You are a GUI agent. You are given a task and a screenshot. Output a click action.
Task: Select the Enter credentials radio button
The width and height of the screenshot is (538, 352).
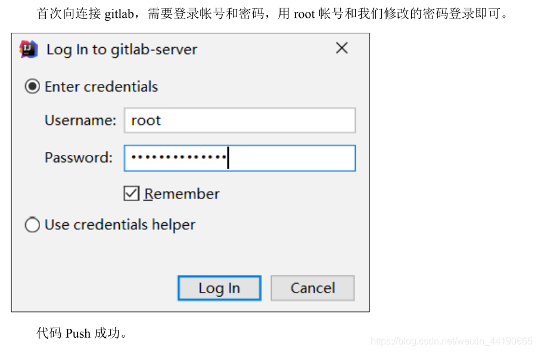point(32,86)
